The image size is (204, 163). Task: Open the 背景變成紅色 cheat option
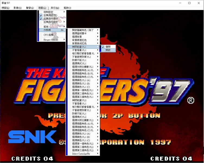coord(84,43)
